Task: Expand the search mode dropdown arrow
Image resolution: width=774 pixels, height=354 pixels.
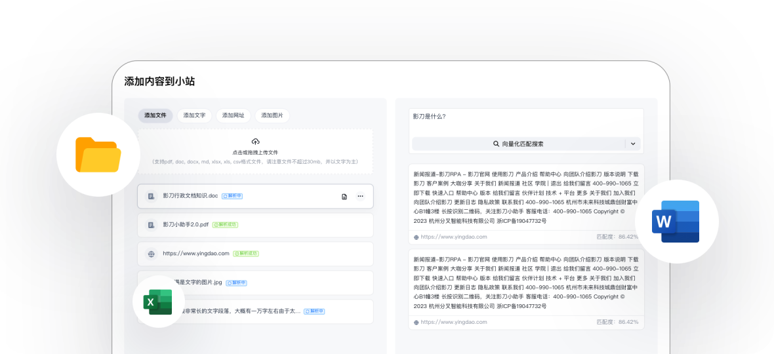Action: point(633,144)
